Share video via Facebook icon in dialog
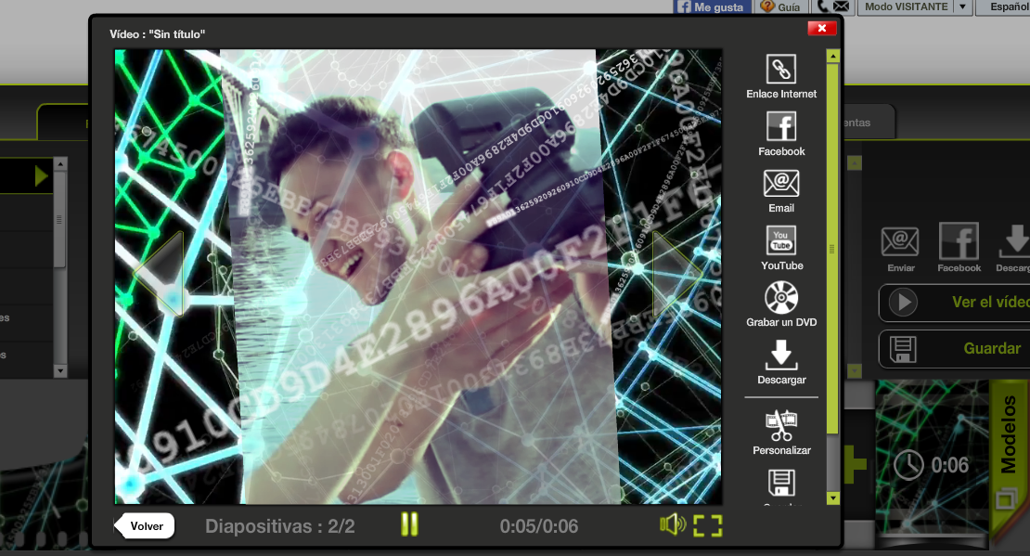This screenshot has width=1030, height=556. click(x=781, y=126)
